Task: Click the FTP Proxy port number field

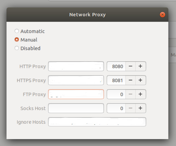Action: (x=116, y=94)
